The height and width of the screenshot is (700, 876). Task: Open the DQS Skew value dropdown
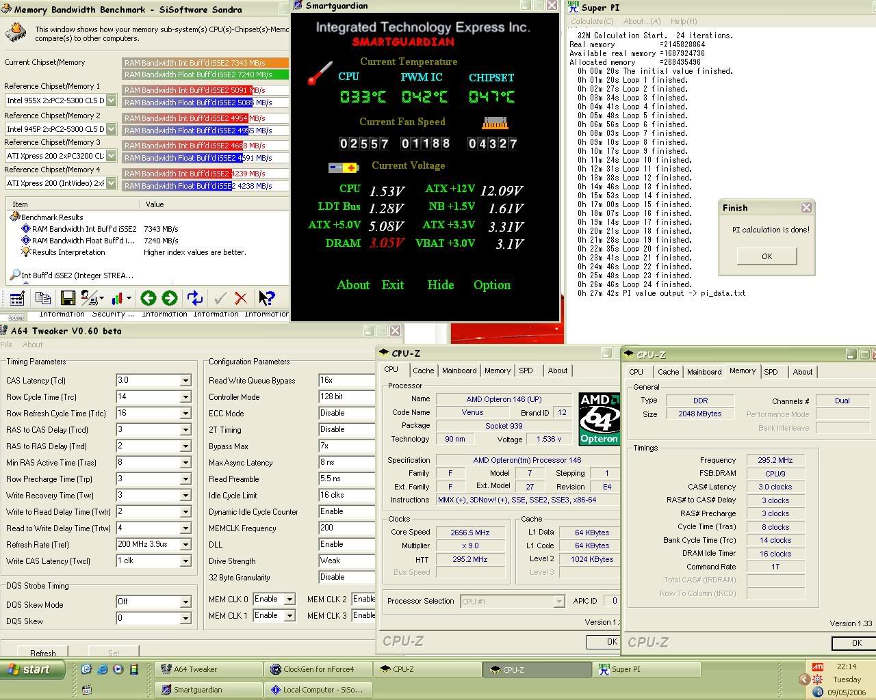click(x=185, y=619)
